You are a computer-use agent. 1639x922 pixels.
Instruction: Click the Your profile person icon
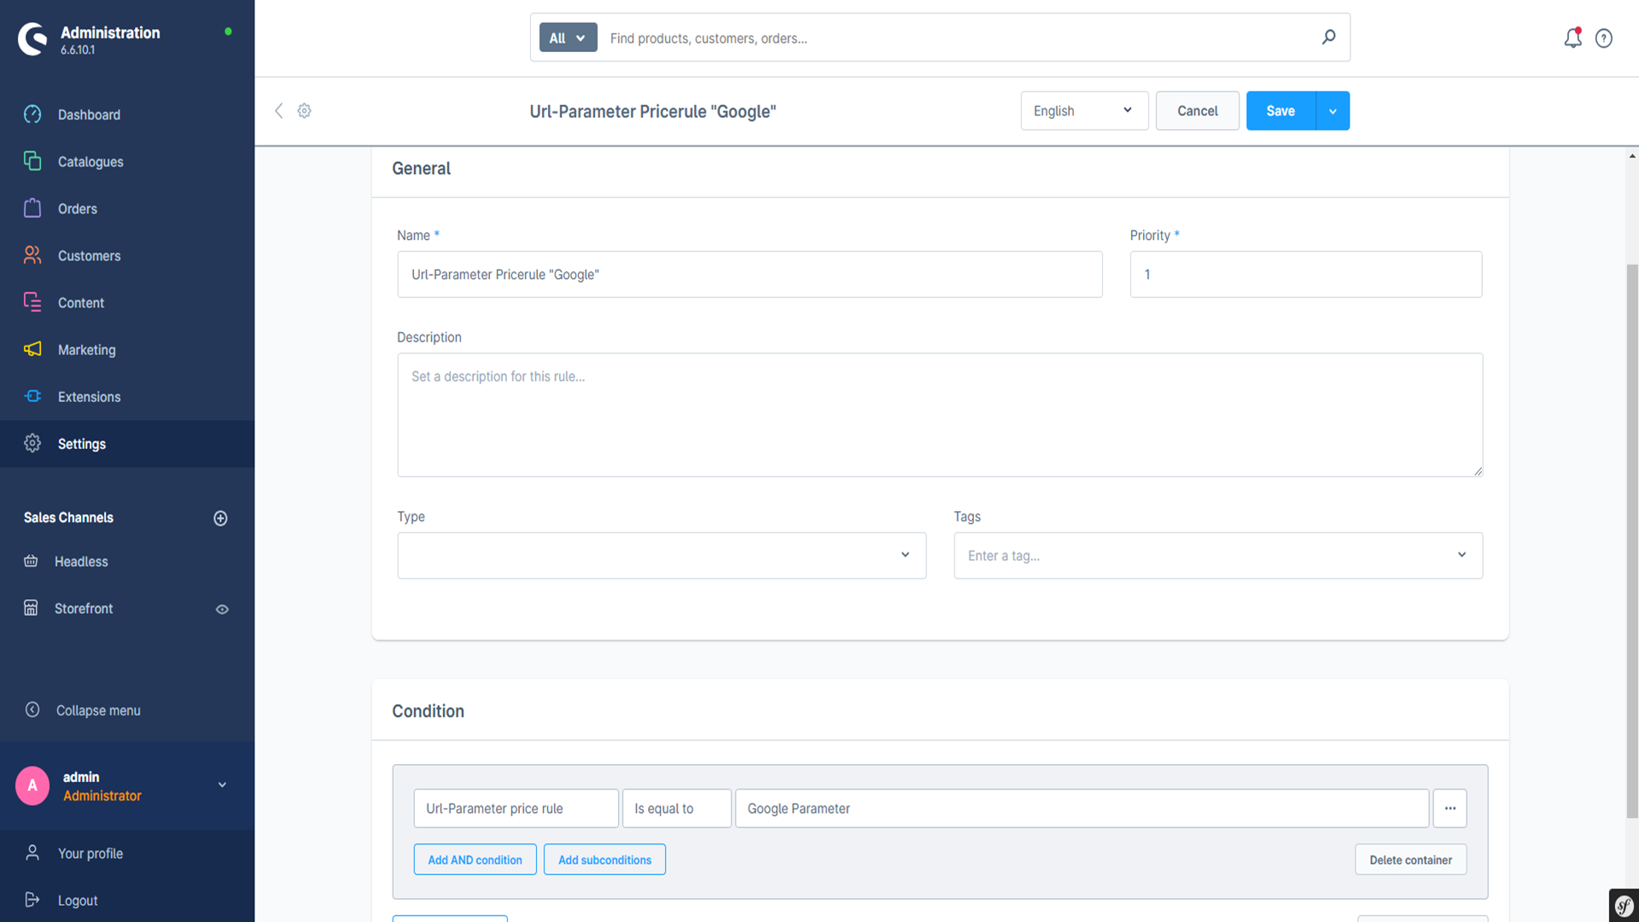32,853
